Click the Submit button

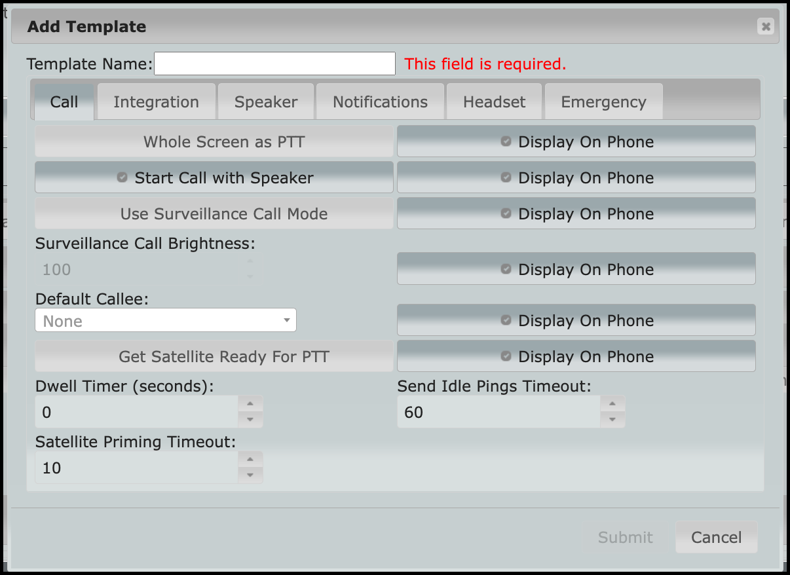pos(624,537)
